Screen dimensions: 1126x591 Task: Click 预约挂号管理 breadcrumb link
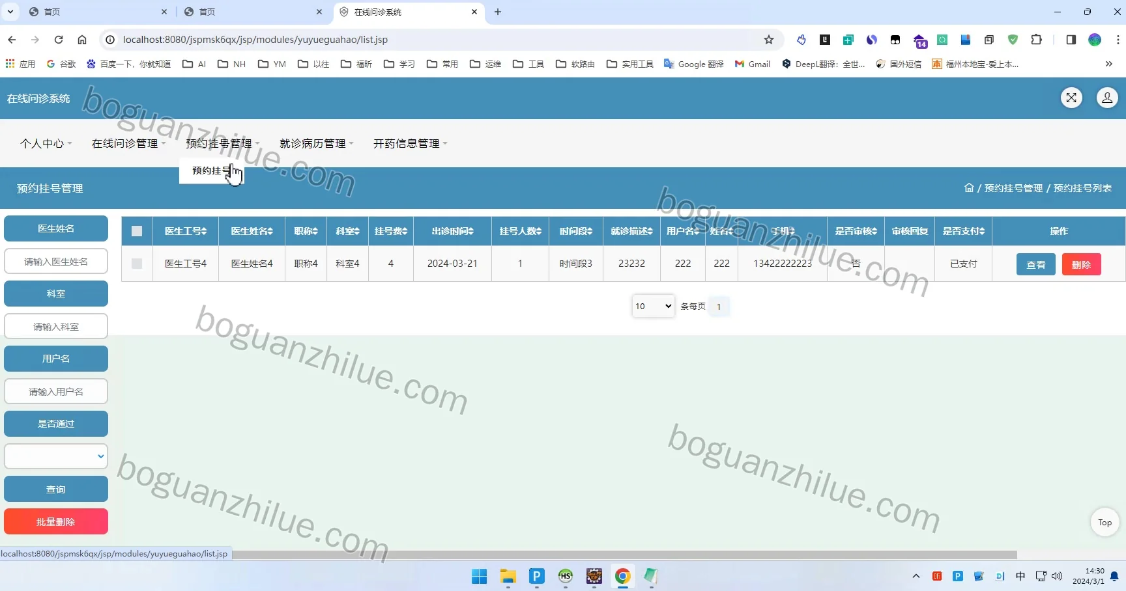1013,187
